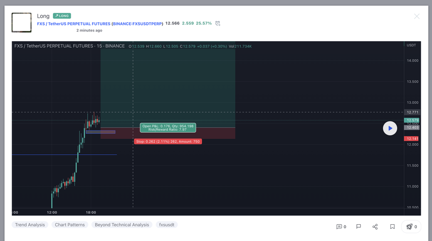Click the green LONG badge
Image resolution: width=432 pixels, height=241 pixels.
pos(62,16)
